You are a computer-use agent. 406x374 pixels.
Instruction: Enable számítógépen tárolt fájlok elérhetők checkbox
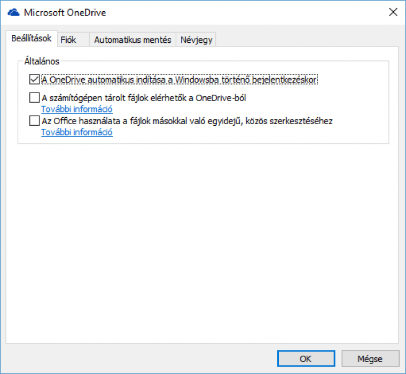pyautogui.click(x=34, y=98)
